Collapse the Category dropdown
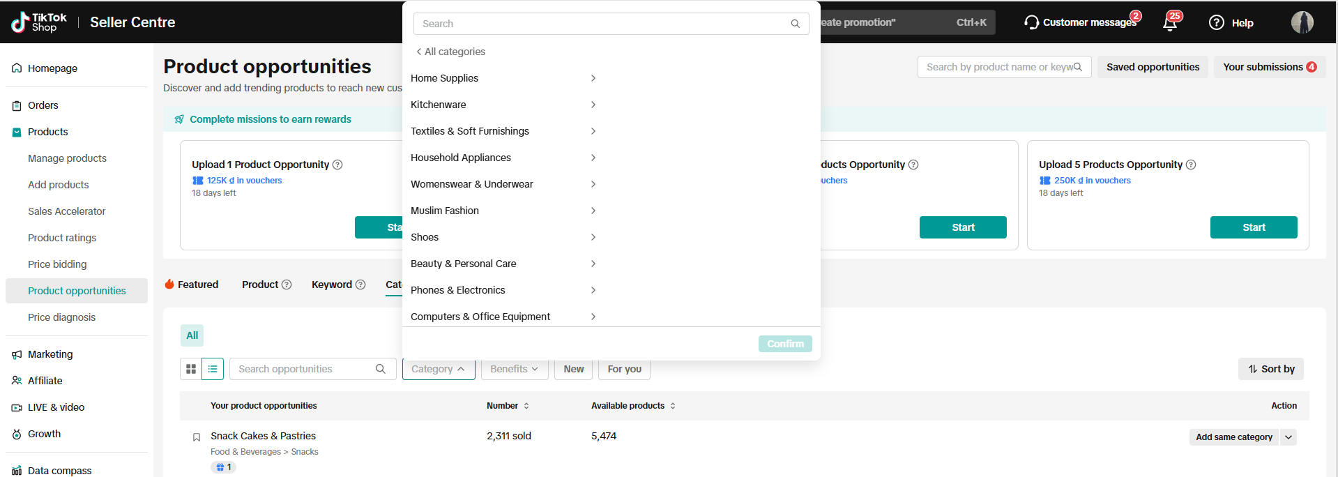Screen dimensions: 1338x477 pos(438,369)
